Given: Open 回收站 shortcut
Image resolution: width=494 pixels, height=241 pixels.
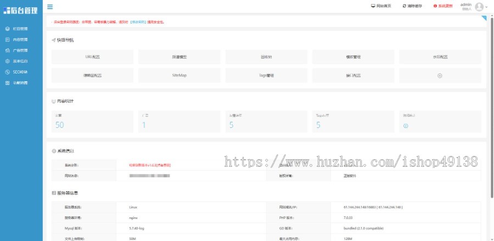Looking at the screenshot, I should coord(266,57).
